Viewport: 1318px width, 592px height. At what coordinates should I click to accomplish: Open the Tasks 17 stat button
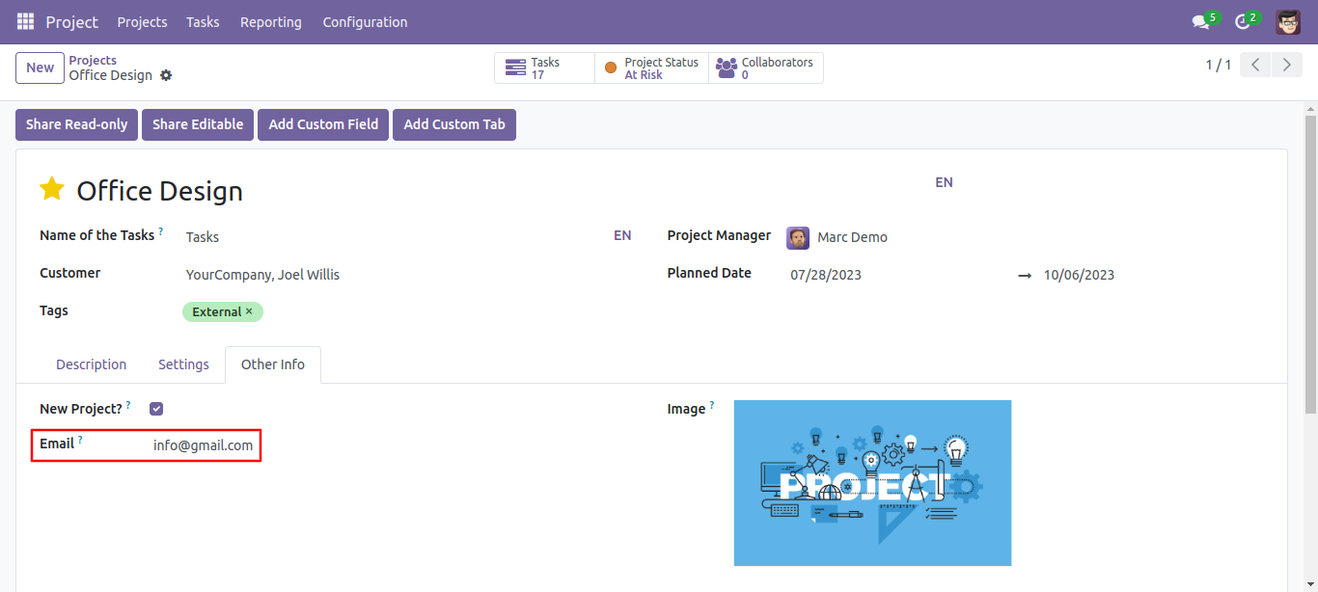(x=544, y=67)
